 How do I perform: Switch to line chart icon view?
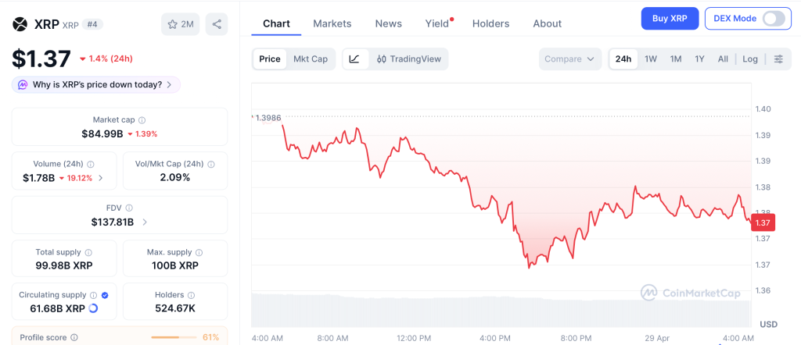pyautogui.click(x=354, y=59)
